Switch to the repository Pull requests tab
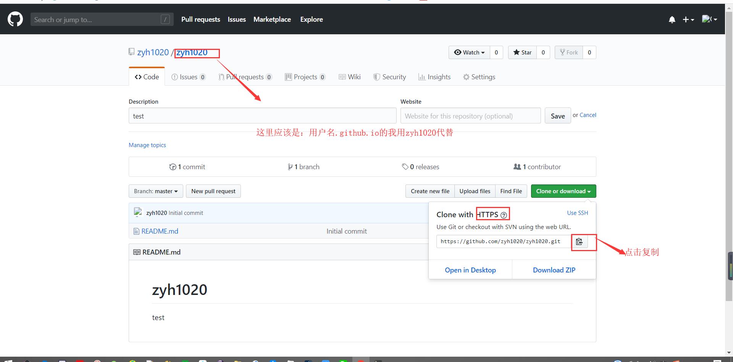 pos(245,77)
